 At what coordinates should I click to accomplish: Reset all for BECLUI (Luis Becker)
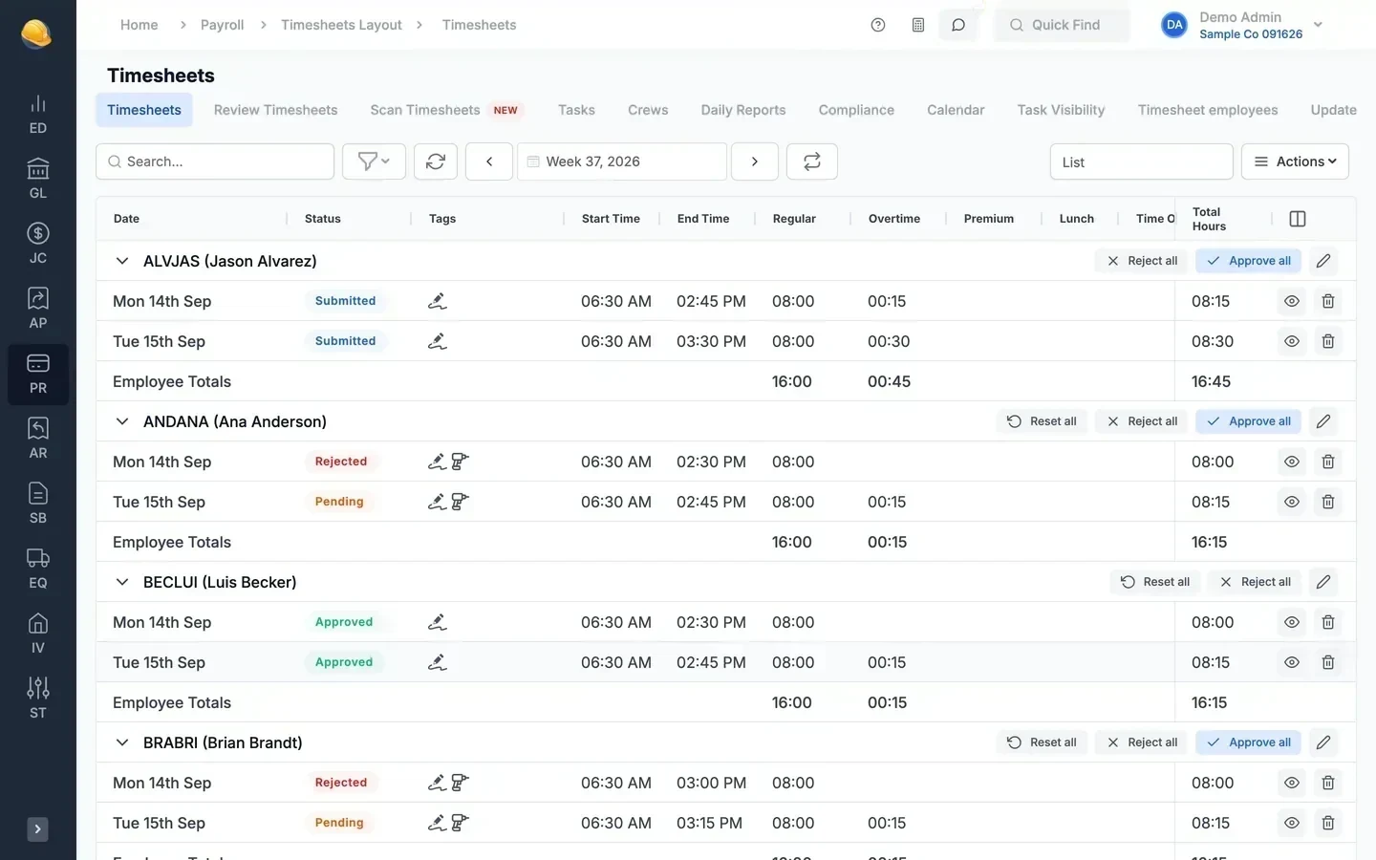pyautogui.click(x=1155, y=582)
